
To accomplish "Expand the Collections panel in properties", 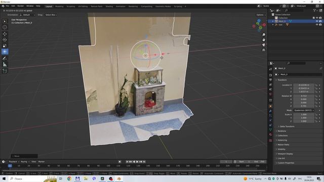I will coord(282,135).
